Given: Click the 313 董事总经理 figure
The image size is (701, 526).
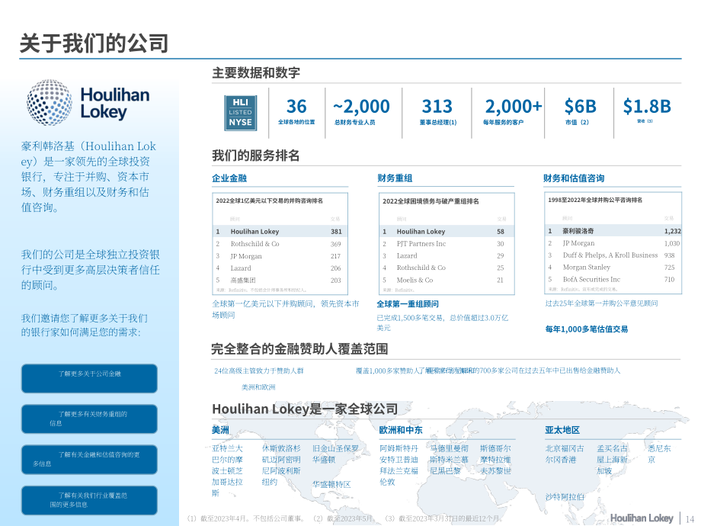Looking at the screenshot, I should coord(437,112).
